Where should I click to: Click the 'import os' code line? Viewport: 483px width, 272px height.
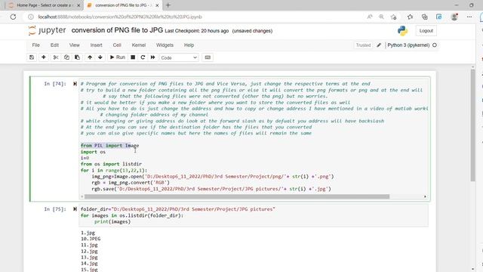(93, 152)
